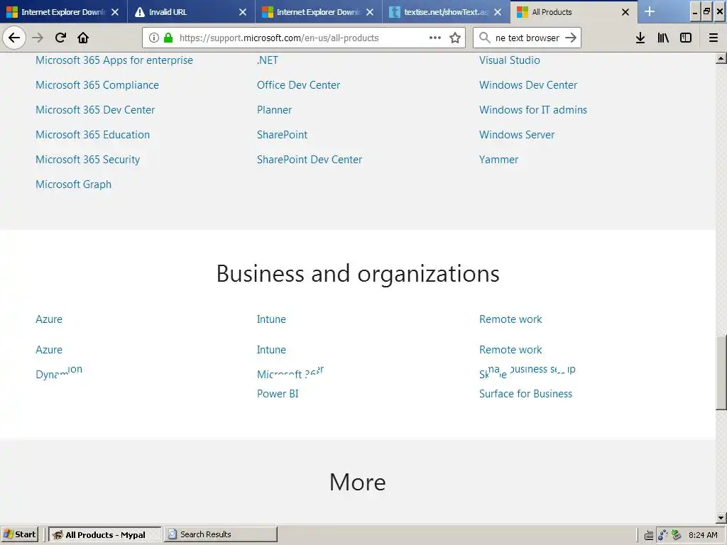Click the keyboard tray icon
727x545 pixels.
tap(649, 535)
